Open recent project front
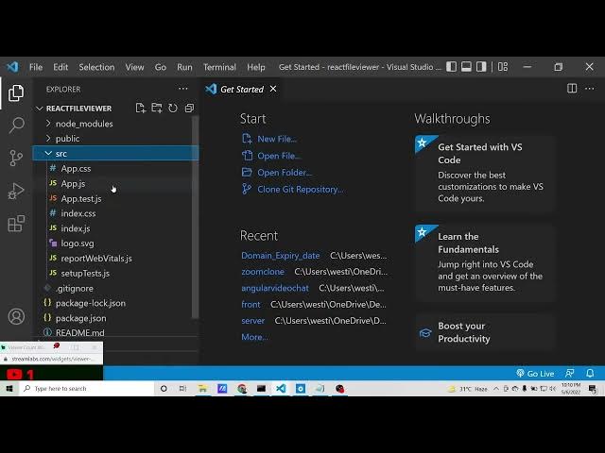The width and height of the screenshot is (605, 453). 251,304
